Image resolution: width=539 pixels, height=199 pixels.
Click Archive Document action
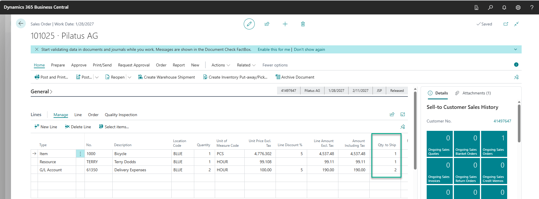pos(295,77)
